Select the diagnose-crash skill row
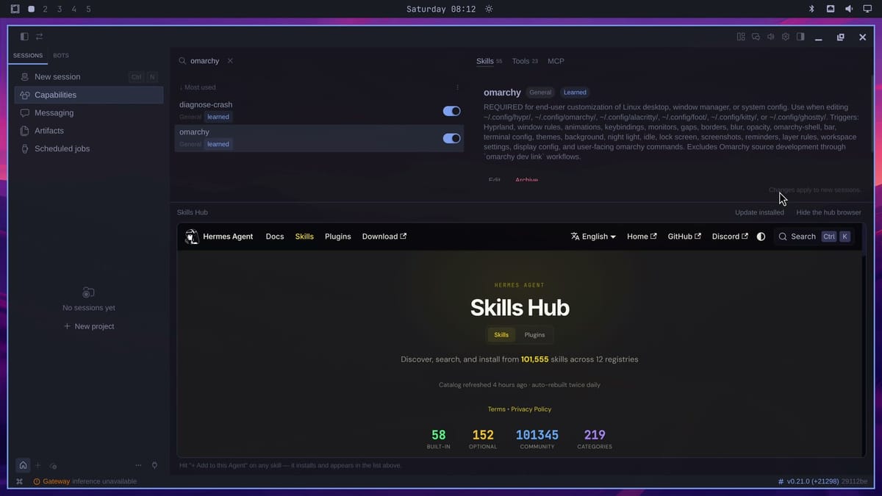 point(319,111)
